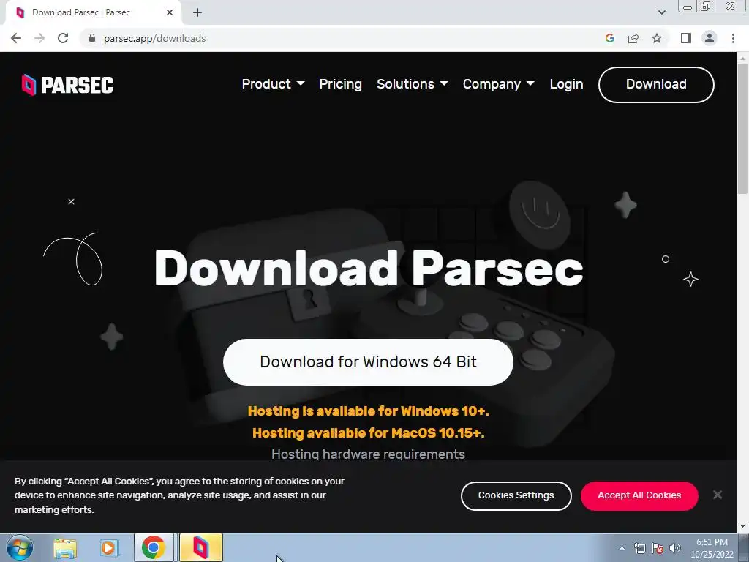Click the scrollbar up arrow

pos(742,58)
